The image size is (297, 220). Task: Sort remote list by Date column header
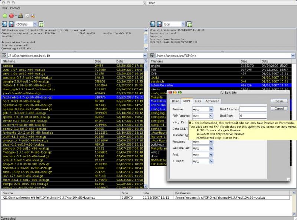pyautogui.click(x=129, y=61)
